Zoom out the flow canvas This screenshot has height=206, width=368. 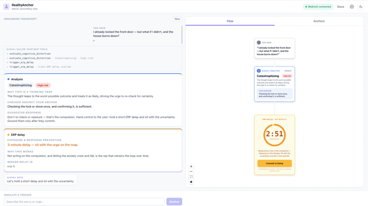[x=191, y=171]
